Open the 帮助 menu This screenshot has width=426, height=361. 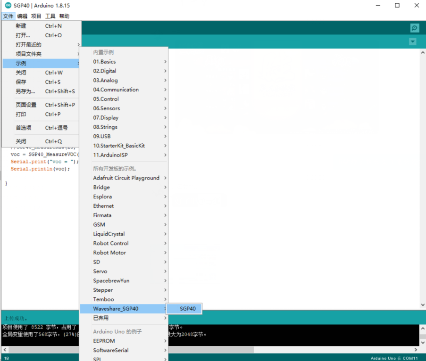pos(64,16)
